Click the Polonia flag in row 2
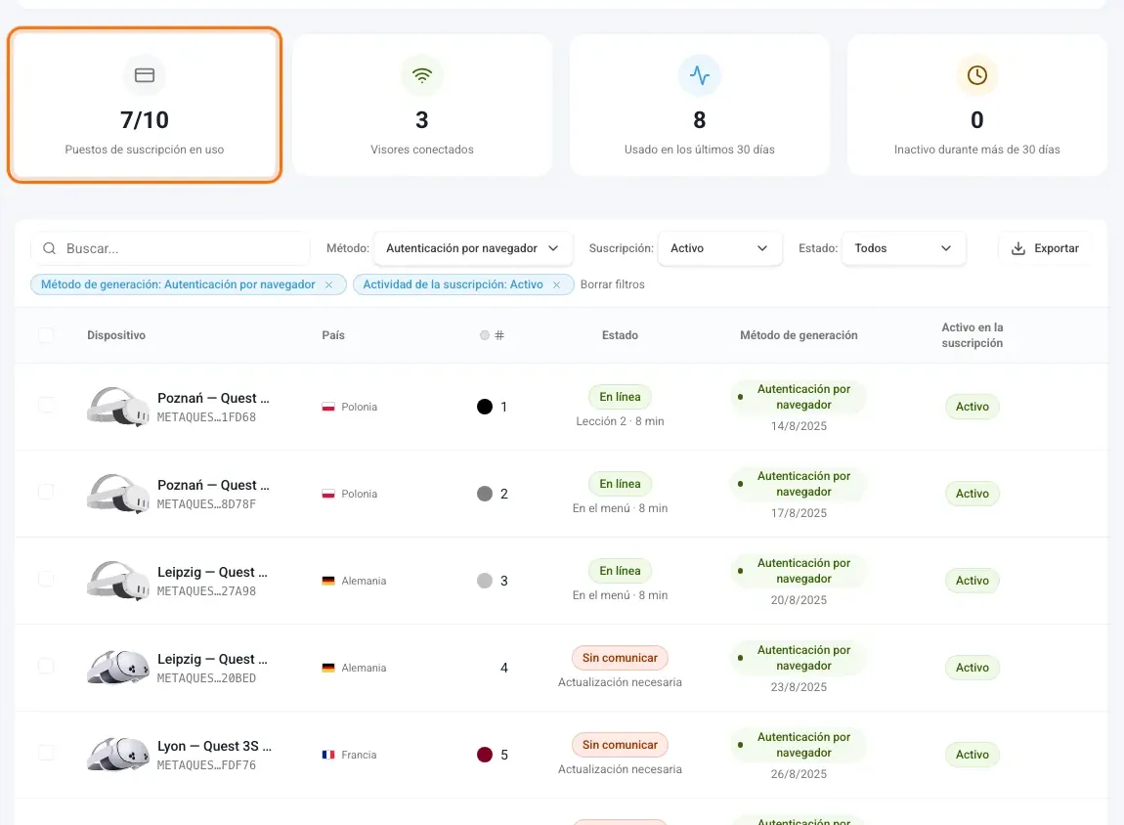This screenshot has width=1124, height=825. pyautogui.click(x=328, y=494)
